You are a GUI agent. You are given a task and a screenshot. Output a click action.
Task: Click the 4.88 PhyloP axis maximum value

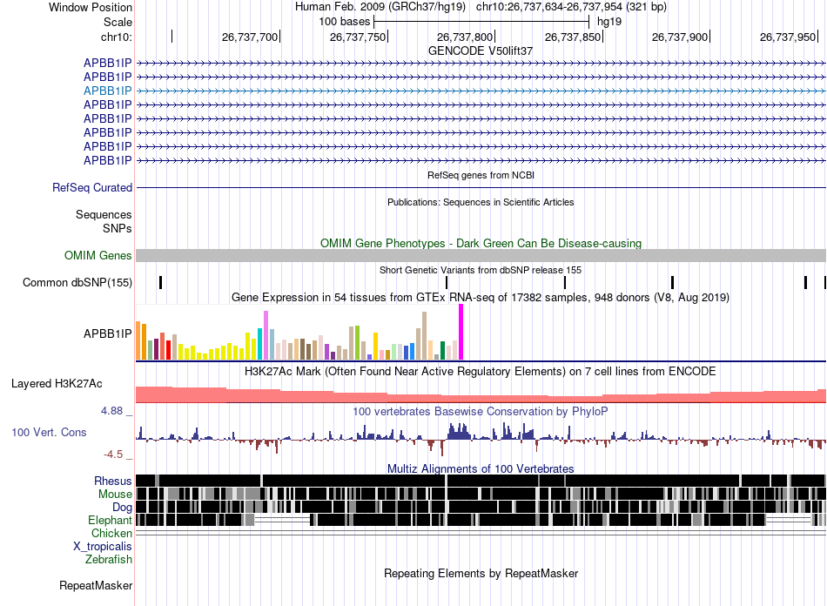click(111, 411)
